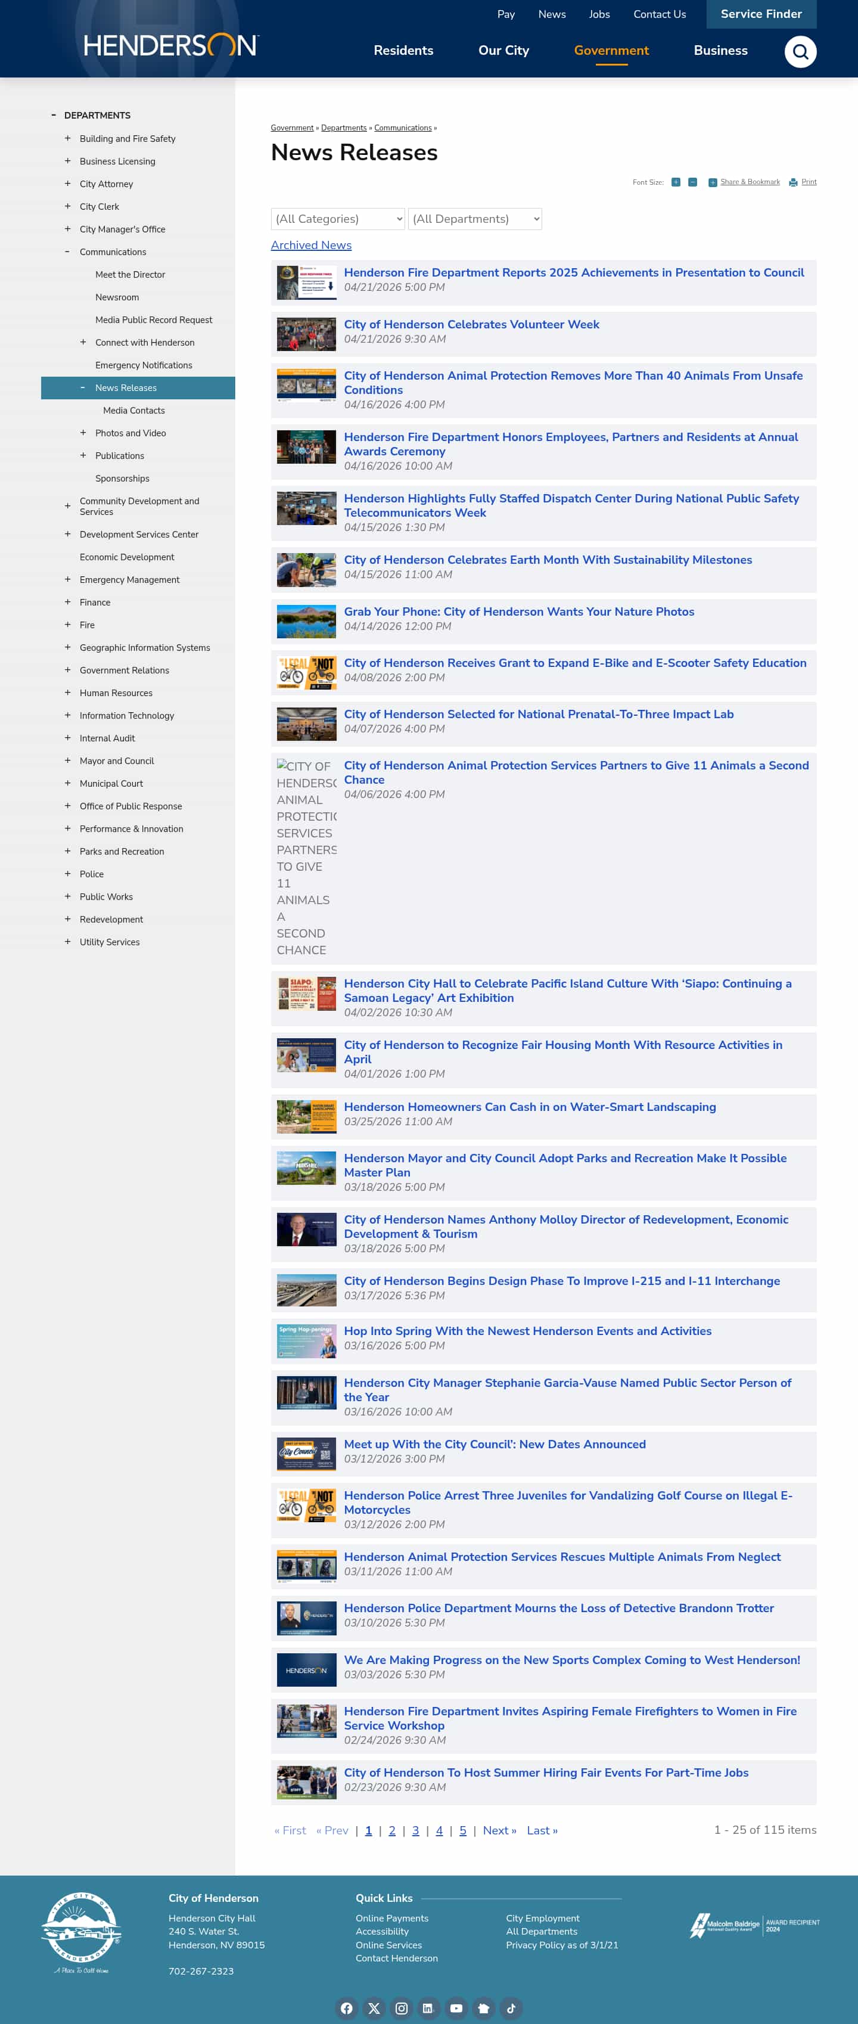
Task: Open the Our City main menu
Action: tap(503, 50)
